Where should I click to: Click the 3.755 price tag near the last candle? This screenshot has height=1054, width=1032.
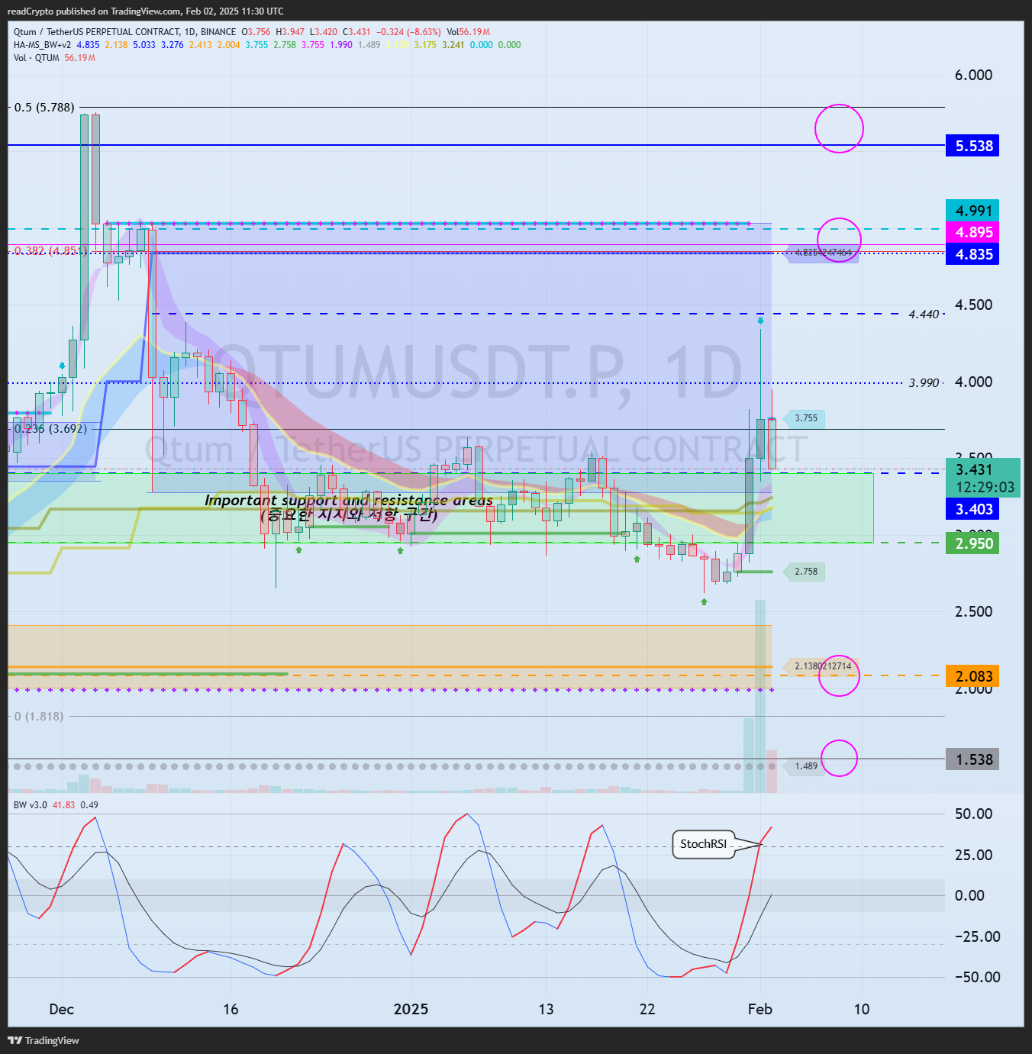[x=805, y=418]
